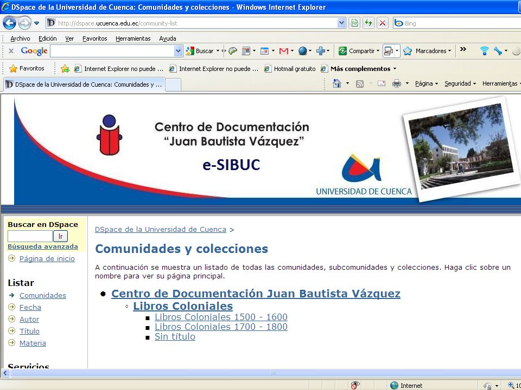Click the Read mail envelope icon
Screen dimensions: 521x390
click(x=382, y=83)
